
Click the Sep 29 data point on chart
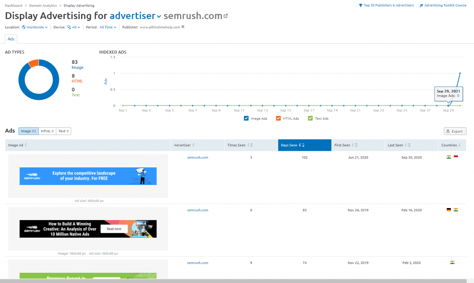pyautogui.click(x=448, y=105)
